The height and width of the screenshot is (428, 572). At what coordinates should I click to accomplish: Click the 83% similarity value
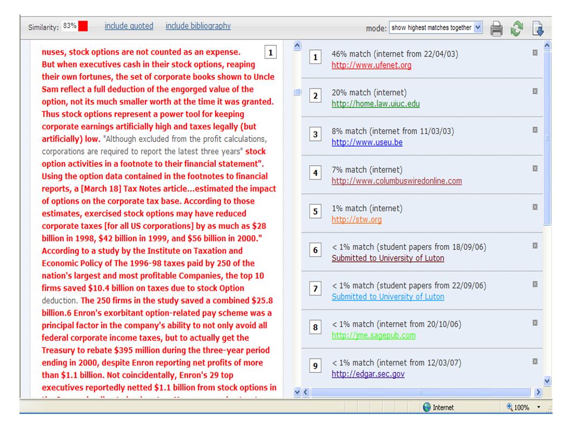[70, 26]
